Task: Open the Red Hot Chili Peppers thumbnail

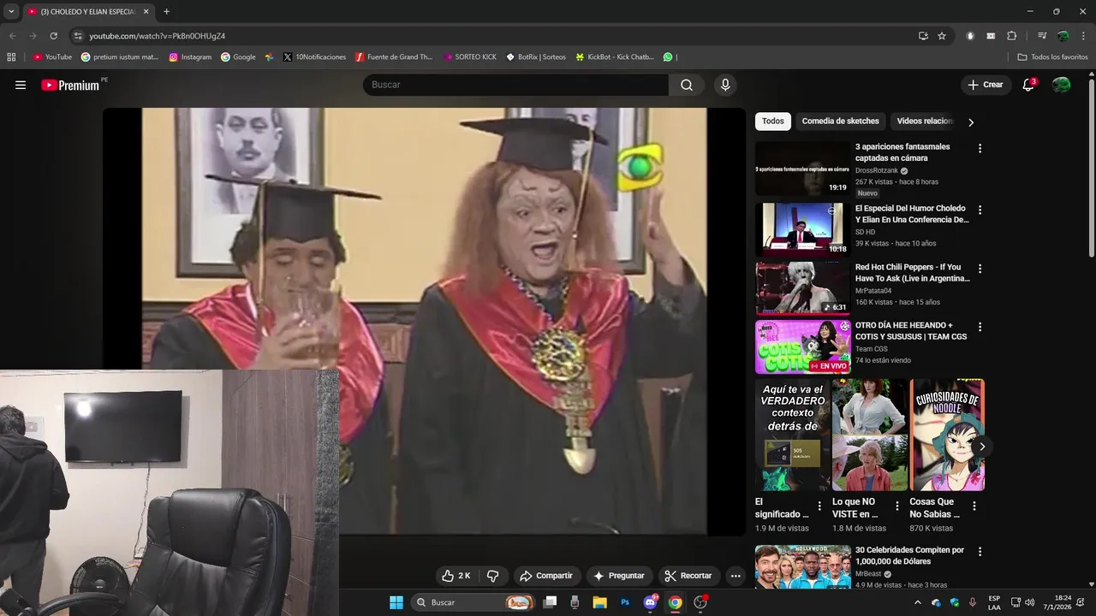Action: point(802,288)
